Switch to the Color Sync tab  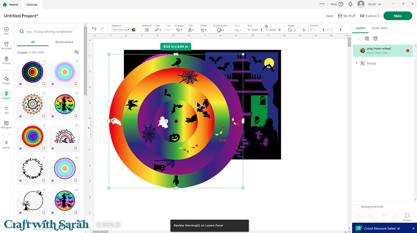[379, 28]
